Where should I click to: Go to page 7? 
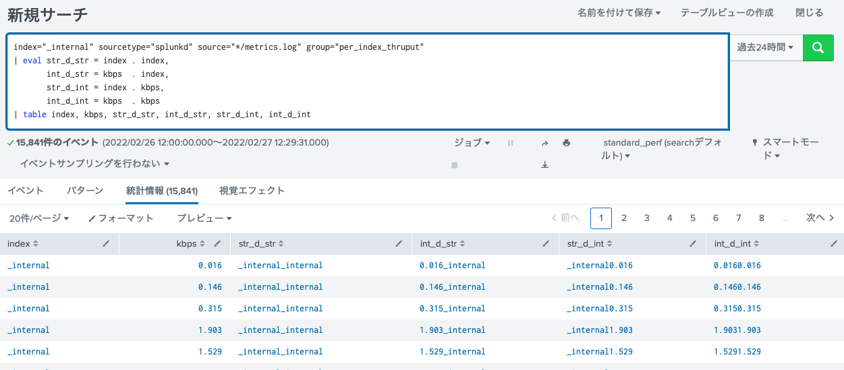(x=739, y=218)
